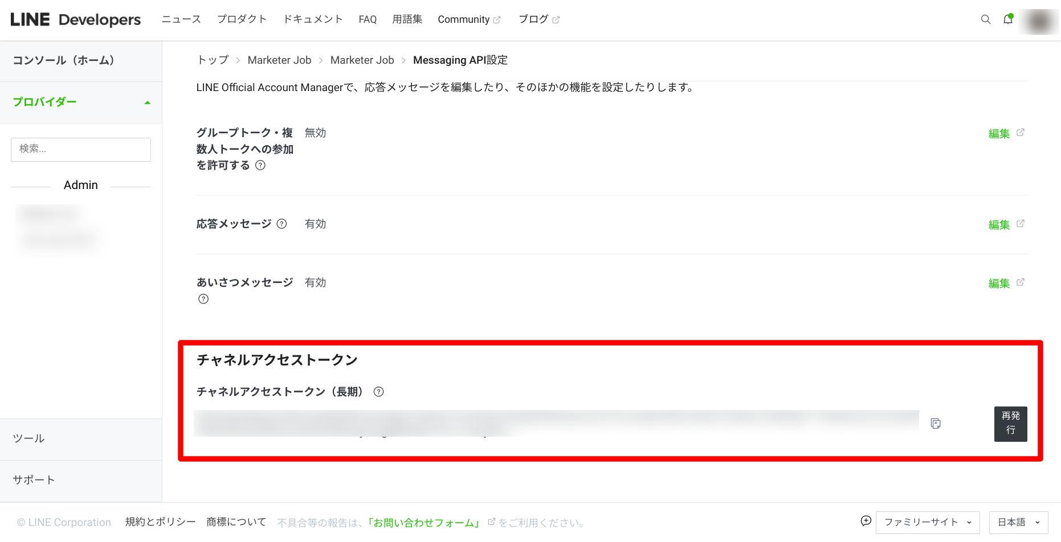Viewport: 1061px width, 542px height.
Task: Click the 再発行 reissue button
Action: [x=1010, y=424]
